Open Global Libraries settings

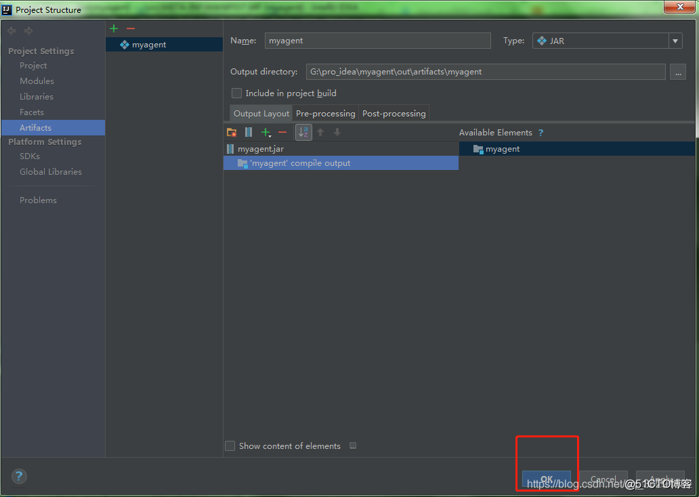pos(50,171)
